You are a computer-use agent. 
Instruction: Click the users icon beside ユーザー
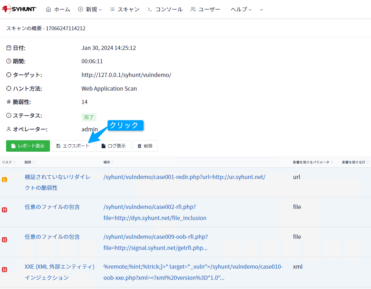193,9
